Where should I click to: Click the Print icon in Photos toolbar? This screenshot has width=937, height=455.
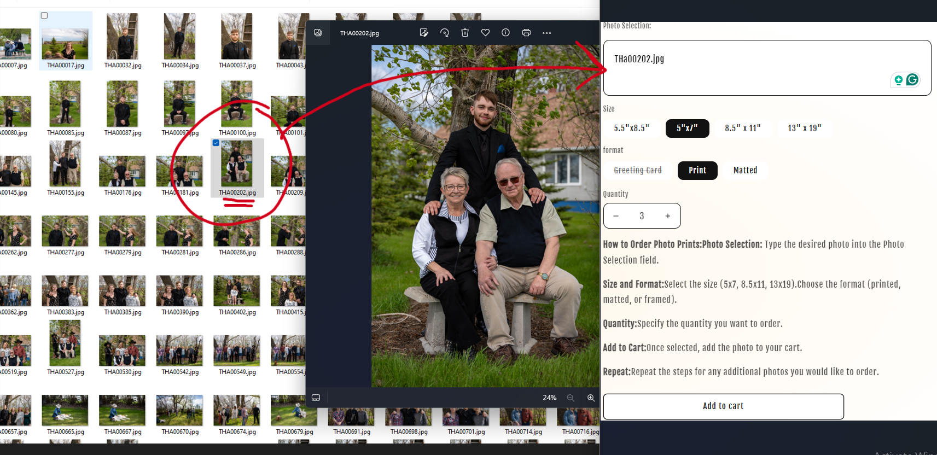click(x=526, y=33)
